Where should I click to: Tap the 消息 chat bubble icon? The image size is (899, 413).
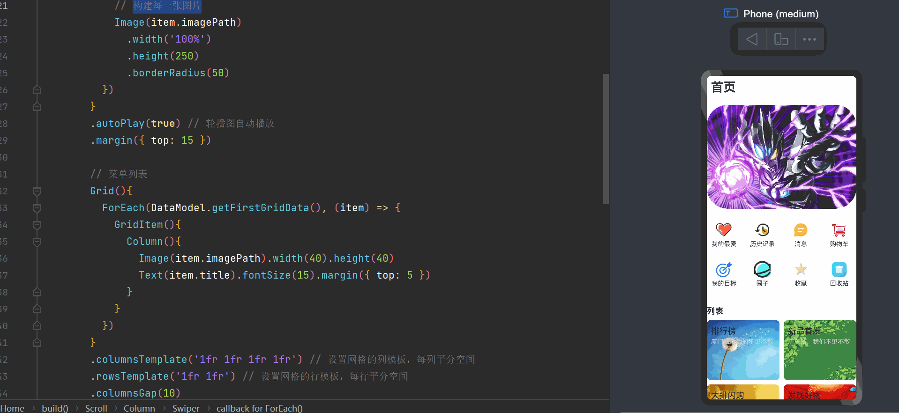tap(801, 230)
